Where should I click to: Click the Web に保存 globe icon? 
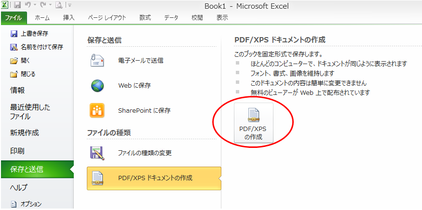pyautogui.click(x=97, y=86)
